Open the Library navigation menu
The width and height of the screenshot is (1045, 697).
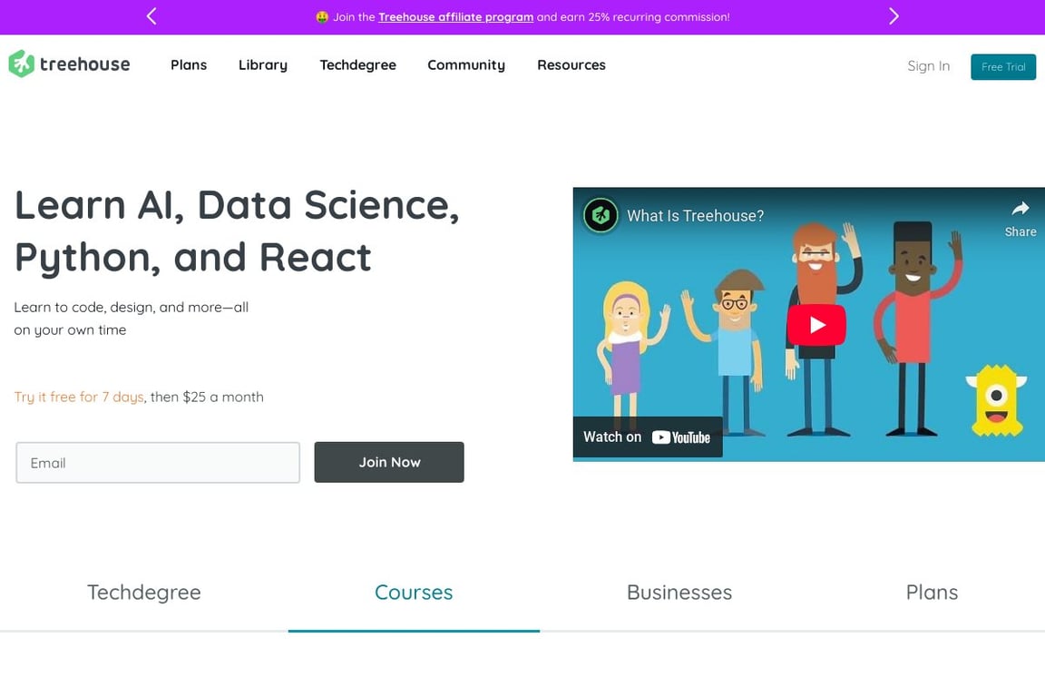[262, 64]
